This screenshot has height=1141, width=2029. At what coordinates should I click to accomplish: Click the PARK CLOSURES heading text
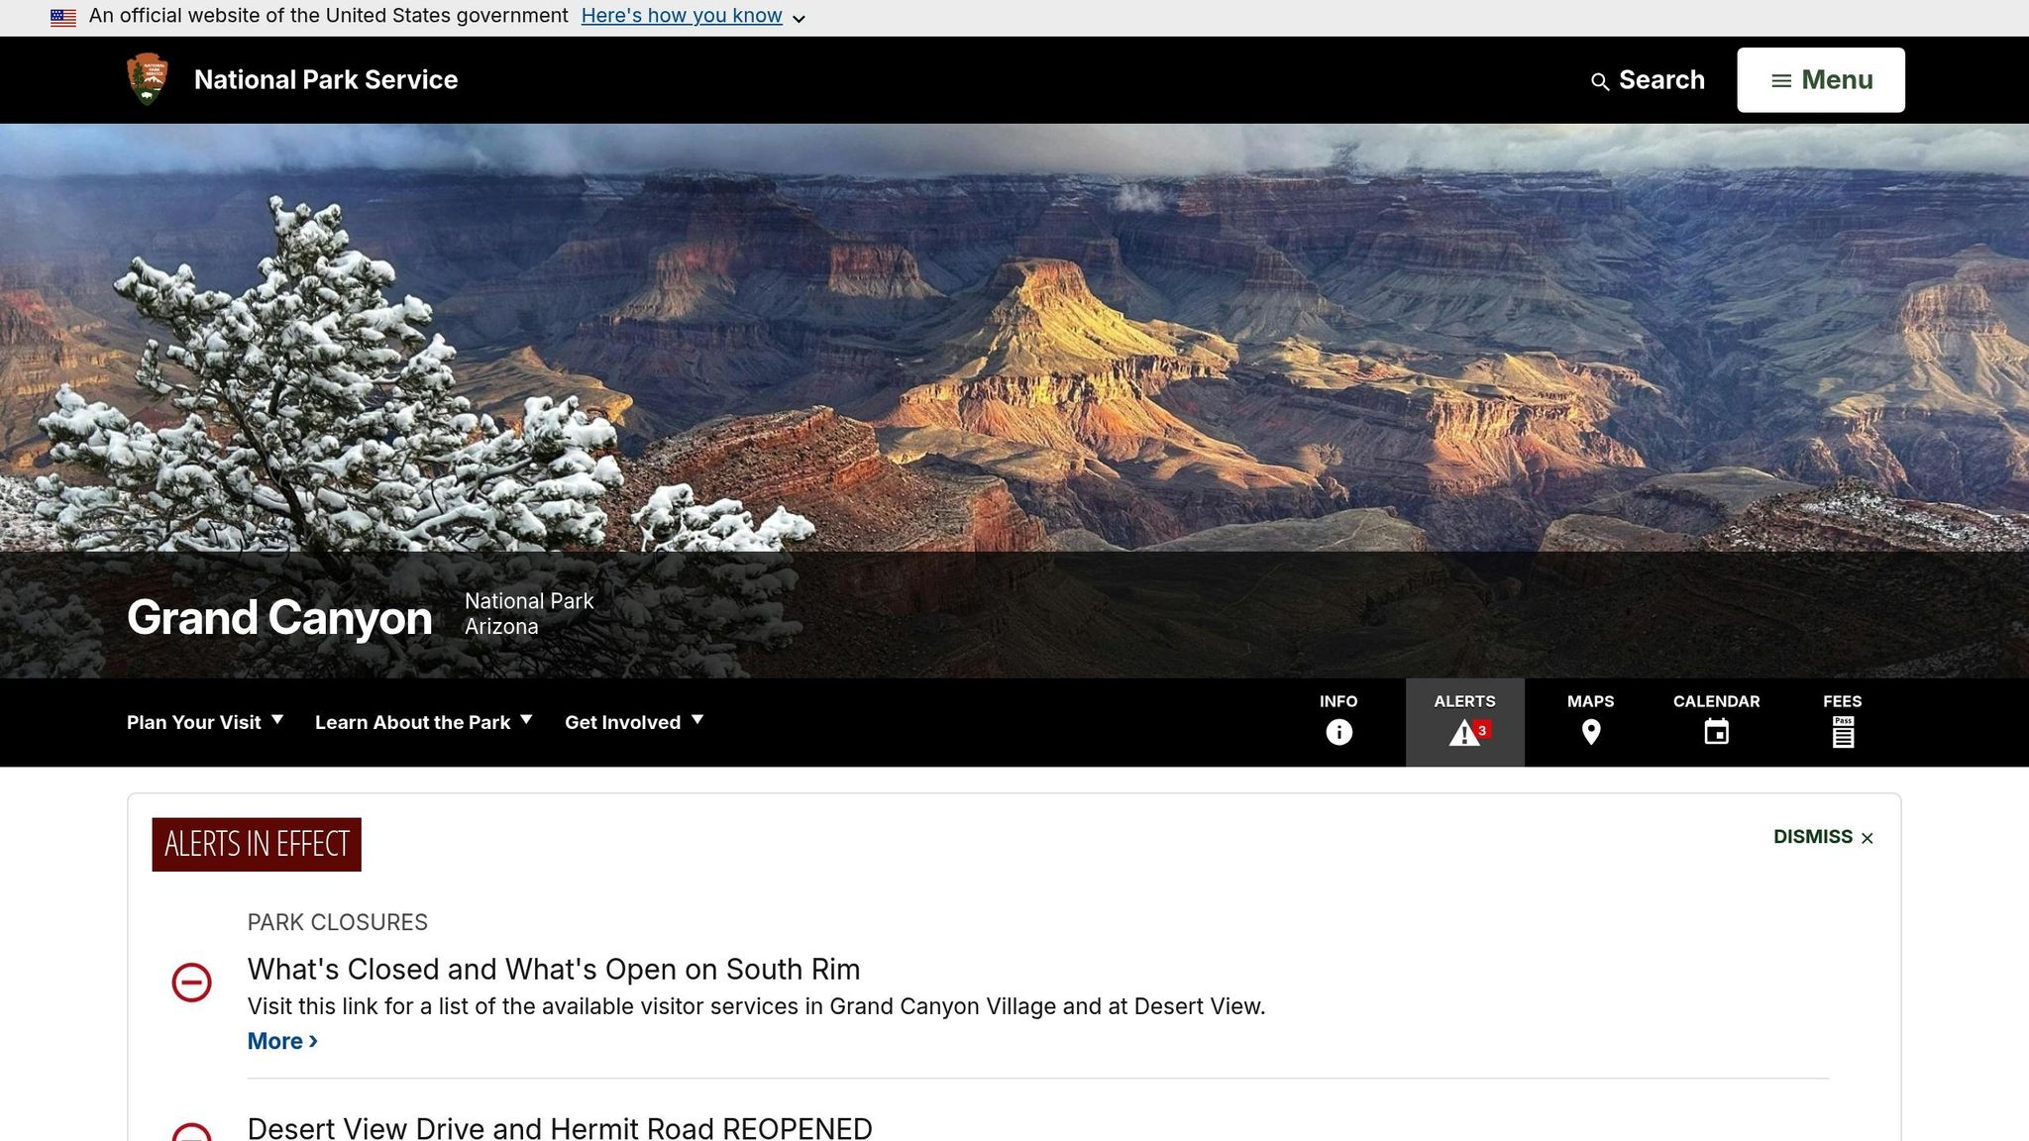[338, 922]
